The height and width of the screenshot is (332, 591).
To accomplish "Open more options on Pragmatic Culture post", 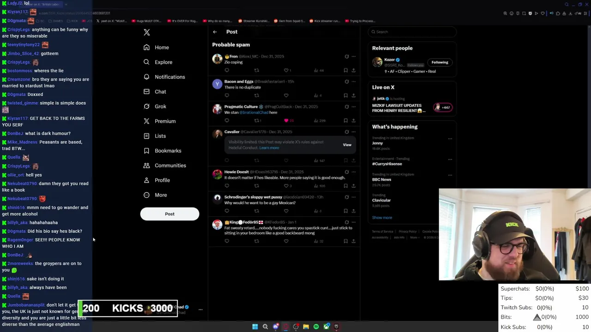I will tap(354, 107).
